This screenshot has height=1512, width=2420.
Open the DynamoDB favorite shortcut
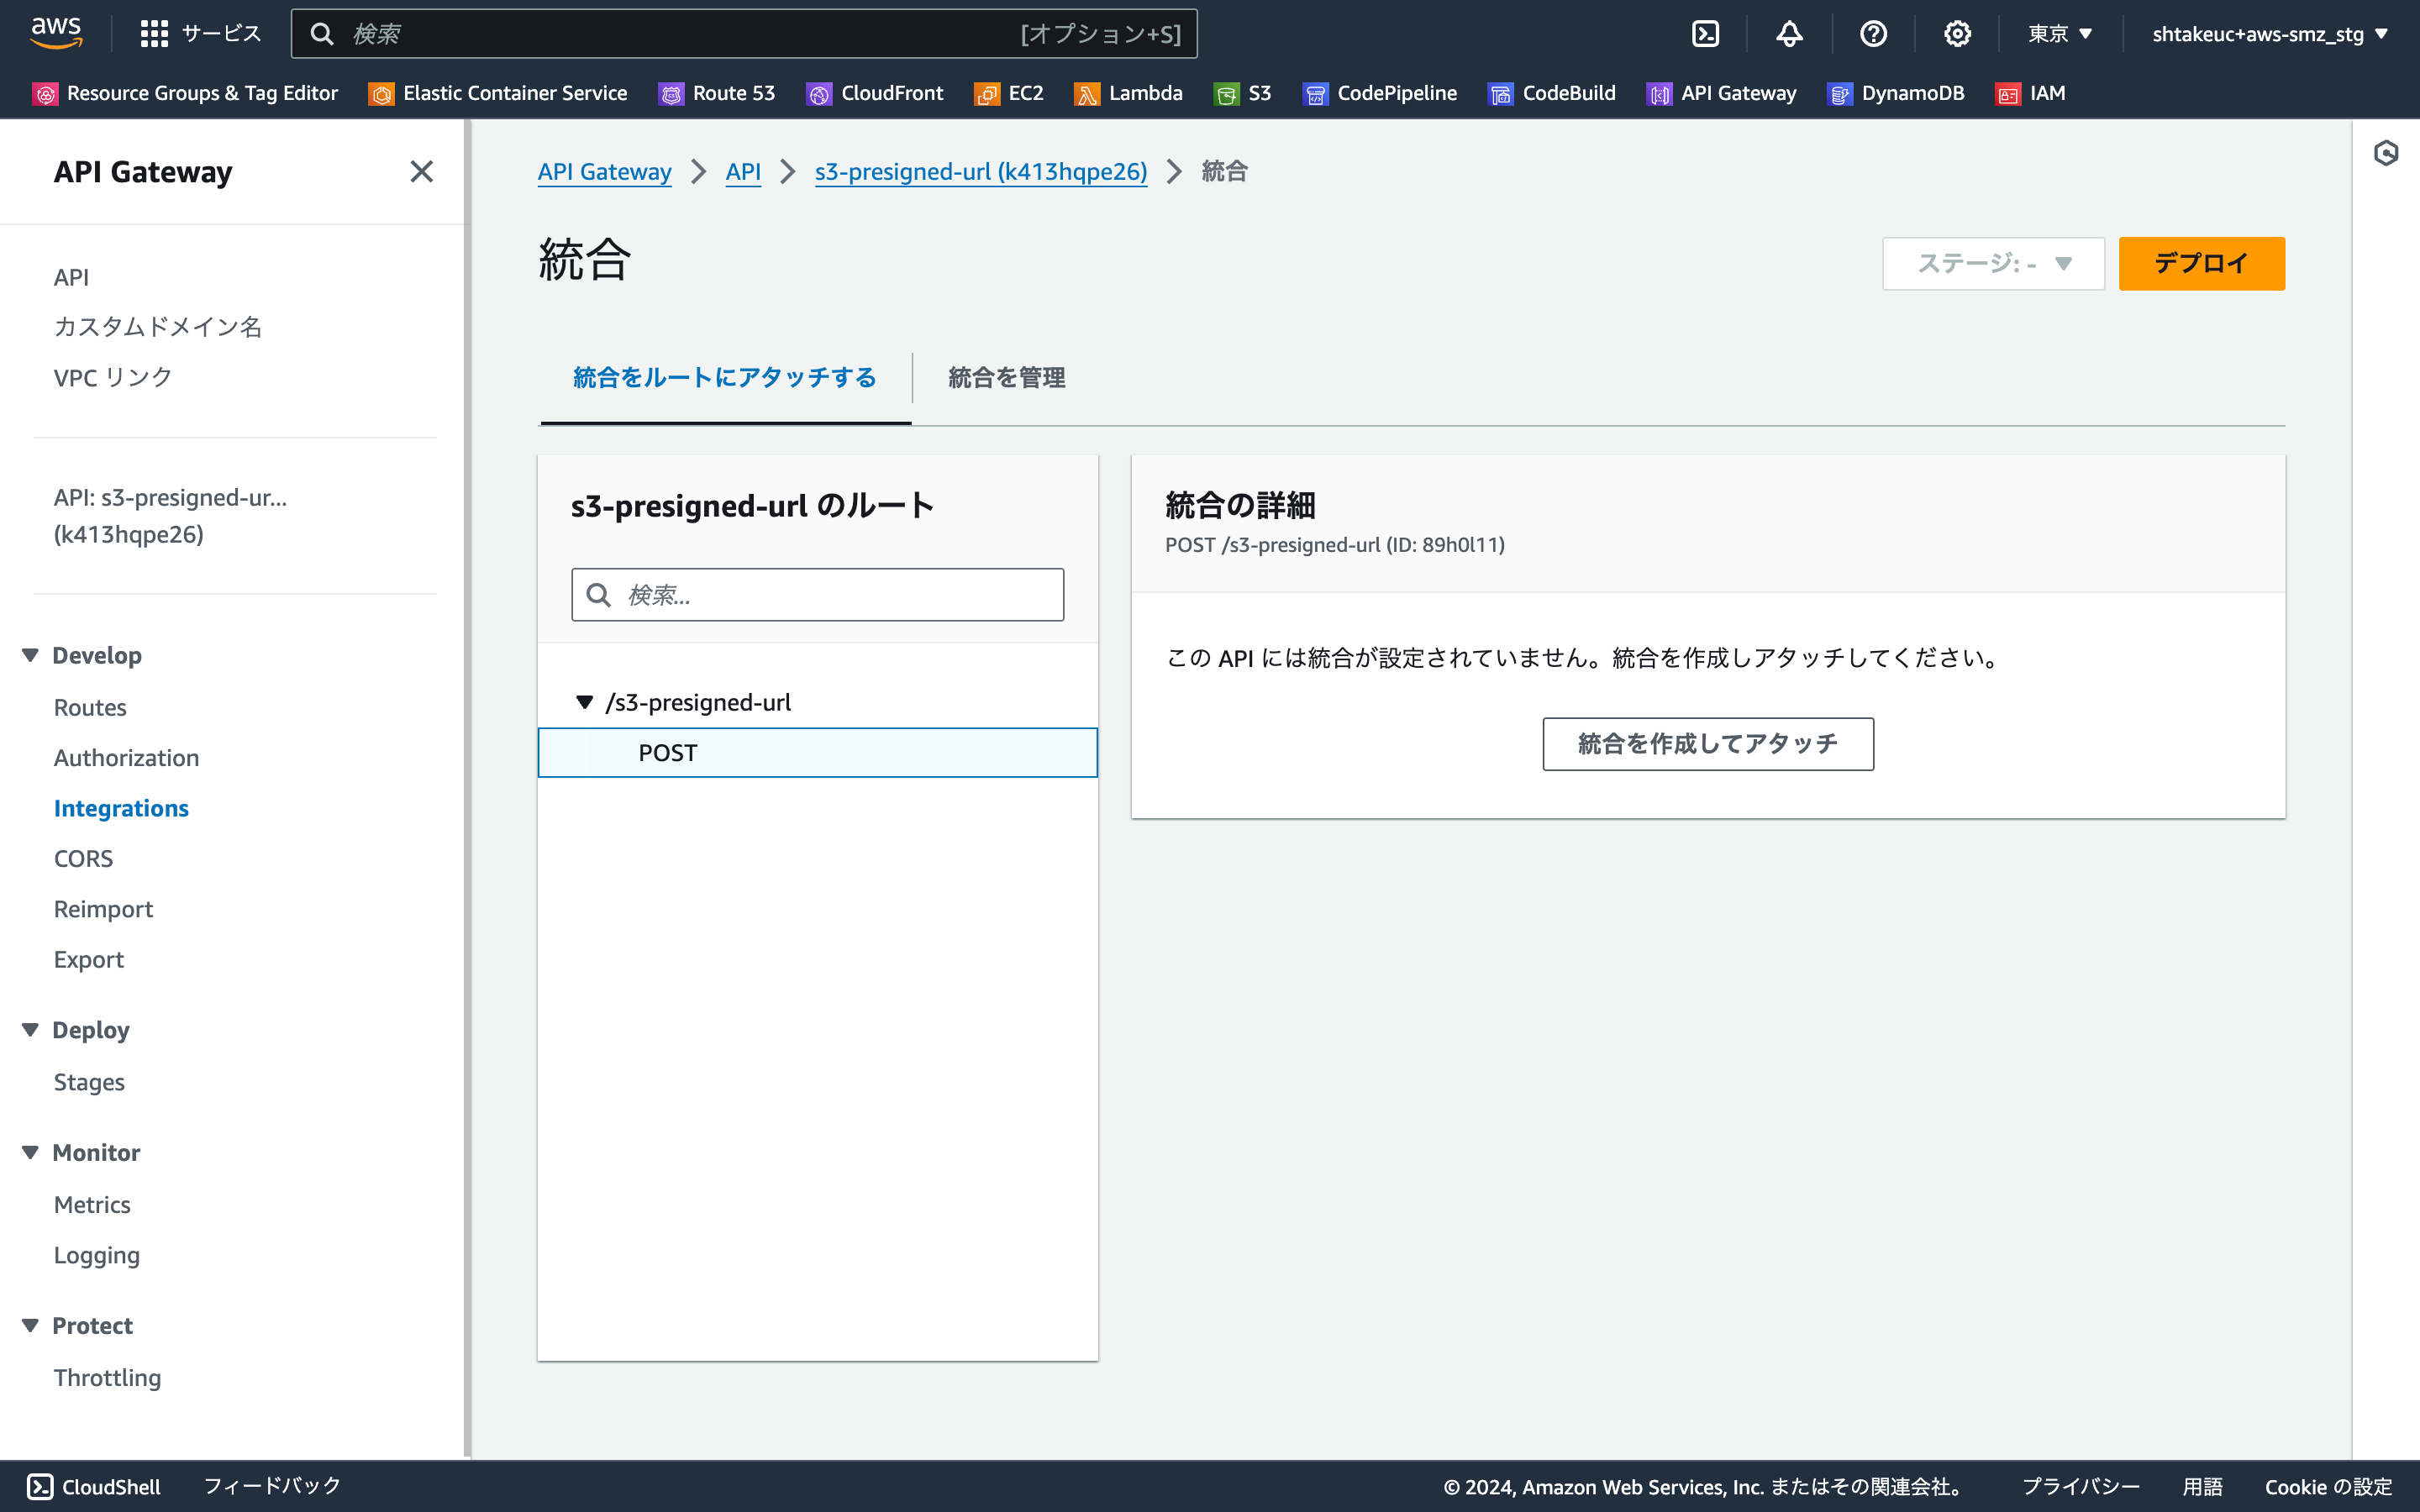coord(1895,93)
